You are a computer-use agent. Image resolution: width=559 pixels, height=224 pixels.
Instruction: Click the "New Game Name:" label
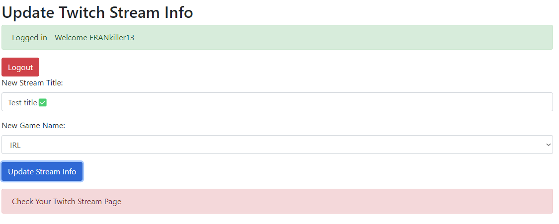[33, 126]
